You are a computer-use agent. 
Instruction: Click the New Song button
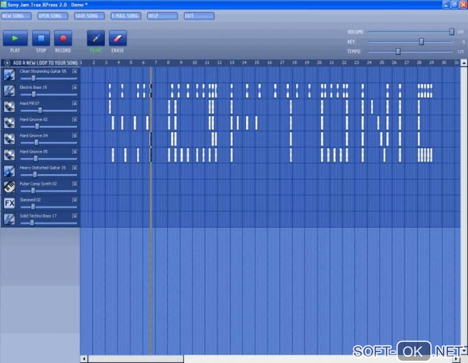[x=16, y=16]
